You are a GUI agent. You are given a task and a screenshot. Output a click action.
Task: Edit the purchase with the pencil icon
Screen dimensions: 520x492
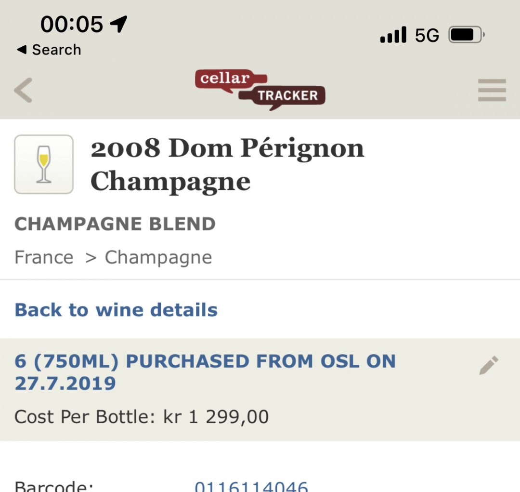tap(489, 365)
